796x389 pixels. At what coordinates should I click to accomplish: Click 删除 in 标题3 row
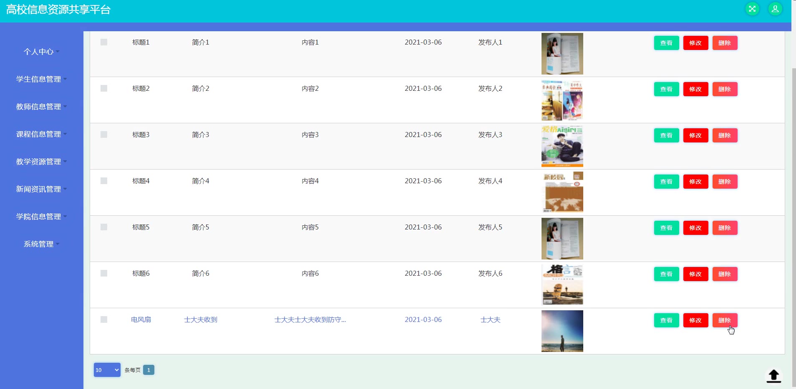click(x=725, y=135)
